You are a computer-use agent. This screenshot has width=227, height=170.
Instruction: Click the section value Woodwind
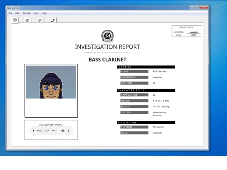pos(158,127)
